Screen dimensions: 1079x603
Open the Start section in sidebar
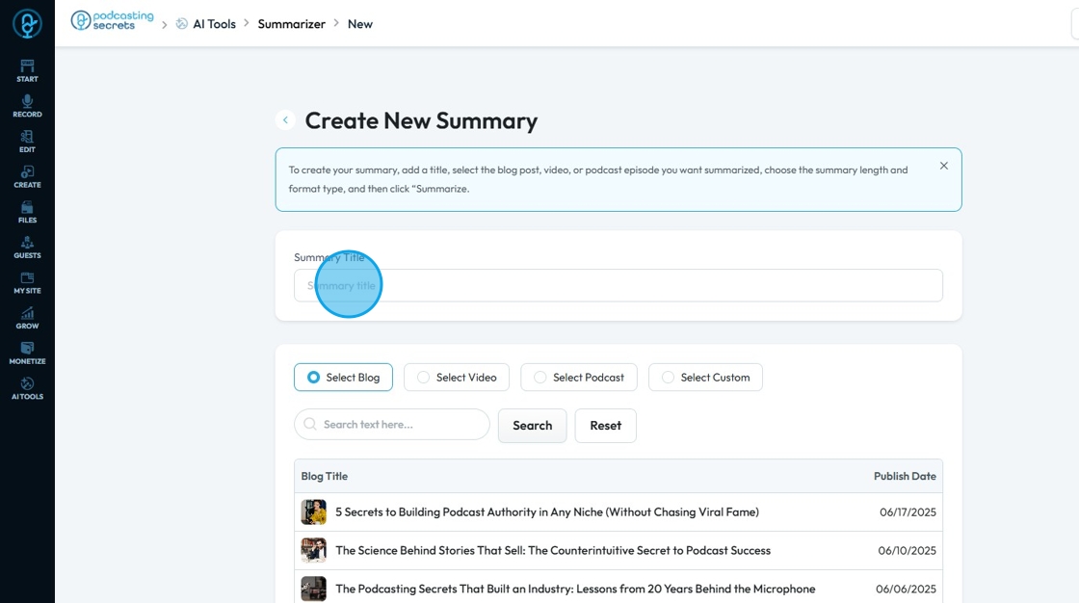point(27,70)
